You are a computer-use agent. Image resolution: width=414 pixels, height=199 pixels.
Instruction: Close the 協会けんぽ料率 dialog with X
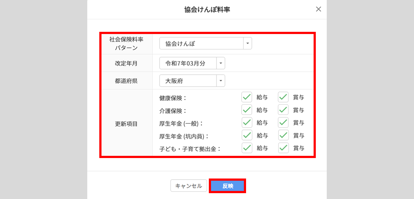tap(318, 10)
